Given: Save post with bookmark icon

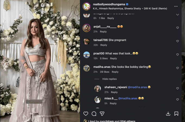Looking at the screenshot, I should click(x=176, y=114).
